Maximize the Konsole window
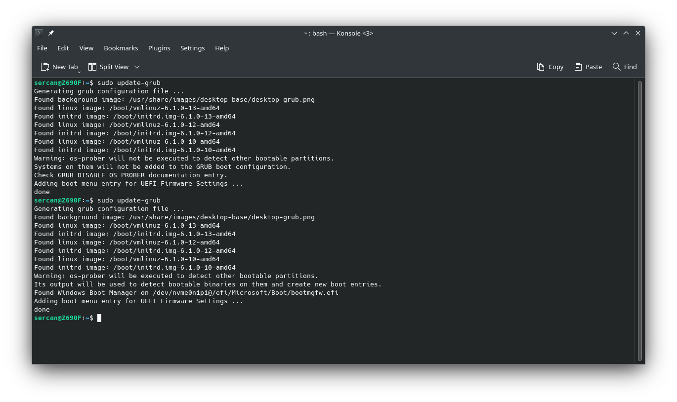 coord(626,33)
